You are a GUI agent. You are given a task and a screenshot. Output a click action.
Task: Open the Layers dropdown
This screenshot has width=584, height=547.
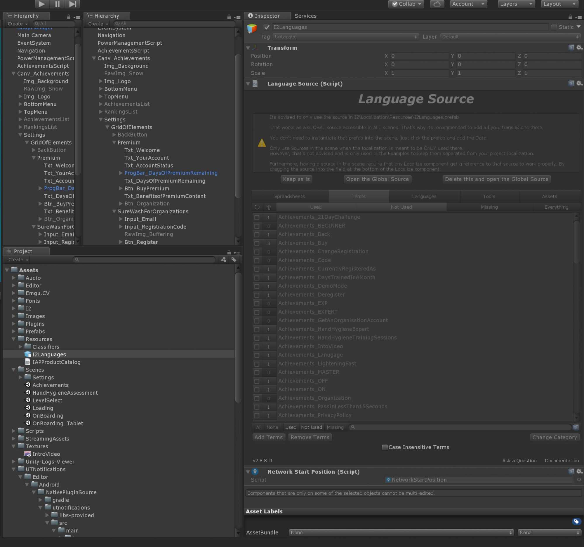point(516,4)
